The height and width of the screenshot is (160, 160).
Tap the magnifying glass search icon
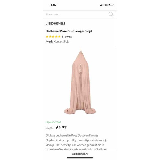click(x=111, y=14)
